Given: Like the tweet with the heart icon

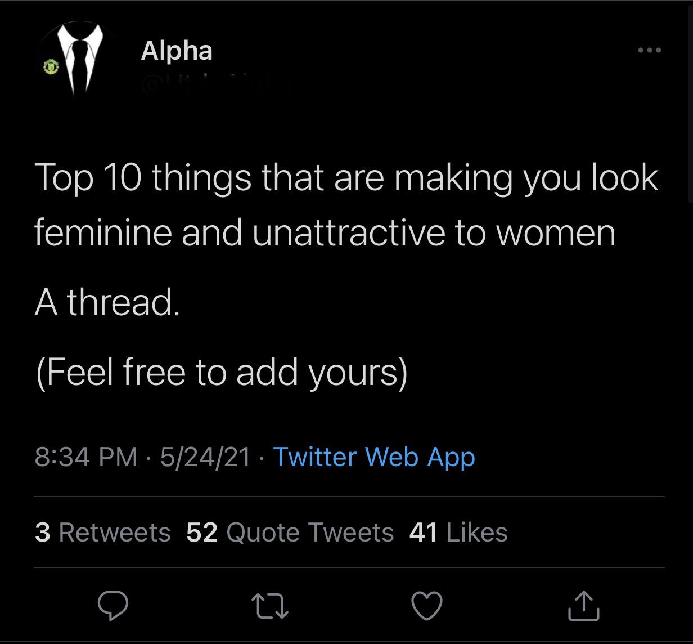Looking at the screenshot, I should (427, 606).
